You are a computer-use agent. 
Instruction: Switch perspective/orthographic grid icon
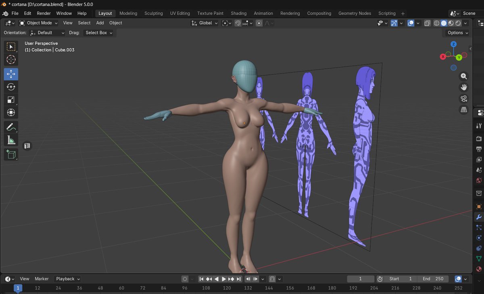click(x=464, y=110)
